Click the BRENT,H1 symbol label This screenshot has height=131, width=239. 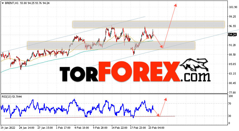point(12,3)
